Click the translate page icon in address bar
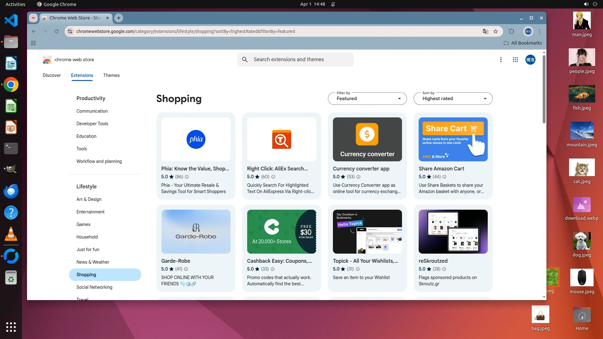Image resolution: width=603 pixels, height=339 pixels. click(486, 31)
